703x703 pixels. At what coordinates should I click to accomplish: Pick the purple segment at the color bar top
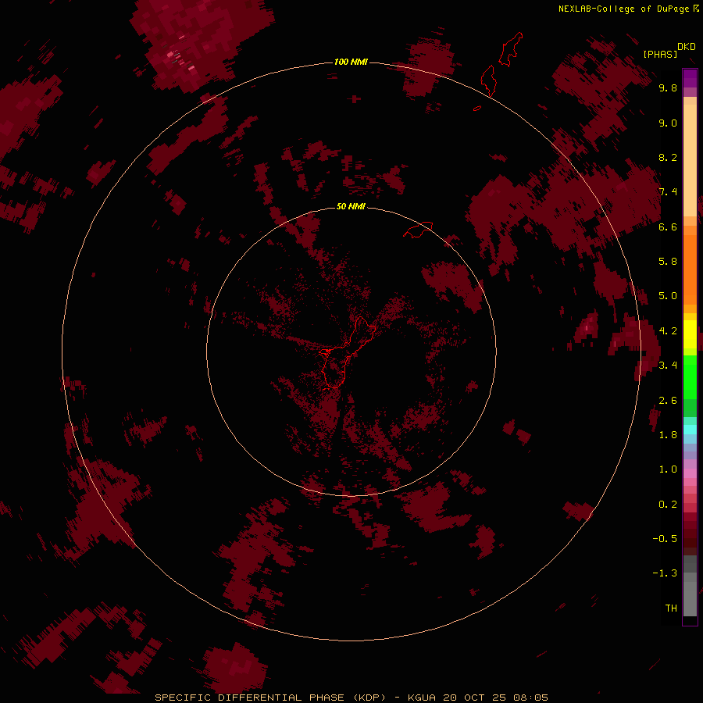pyautogui.click(x=690, y=78)
